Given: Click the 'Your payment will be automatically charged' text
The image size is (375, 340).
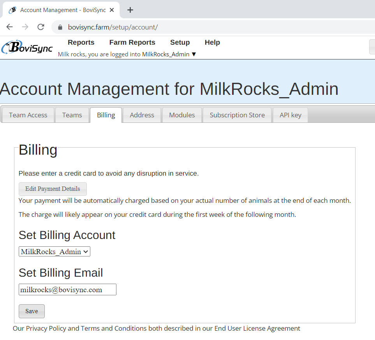Looking at the screenshot, I should 185,201.
